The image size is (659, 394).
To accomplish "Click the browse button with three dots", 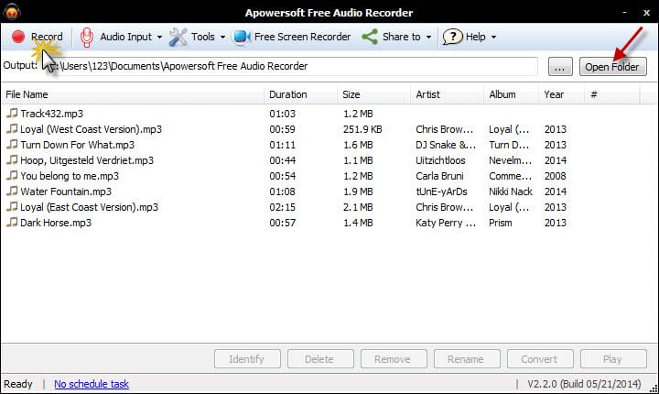I will [x=560, y=67].
